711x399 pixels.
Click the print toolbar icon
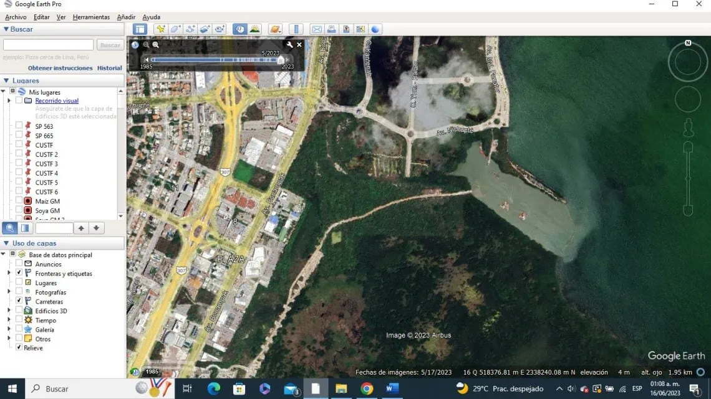(331, 29)
